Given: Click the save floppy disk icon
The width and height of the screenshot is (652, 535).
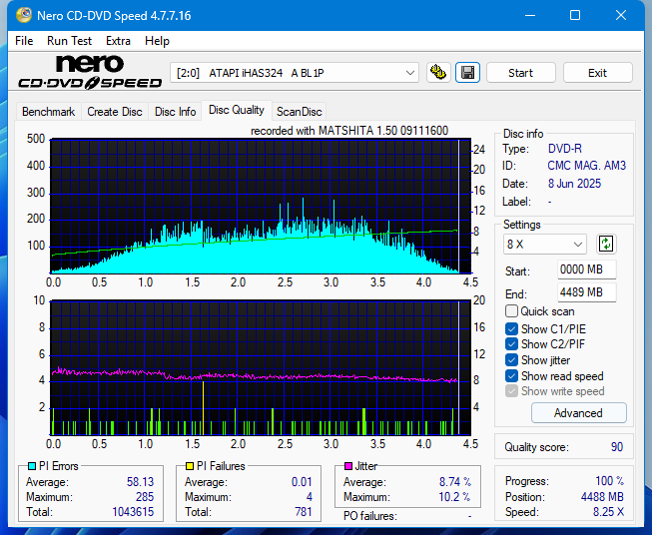Looking at the screenshot, I should [467, 73].
